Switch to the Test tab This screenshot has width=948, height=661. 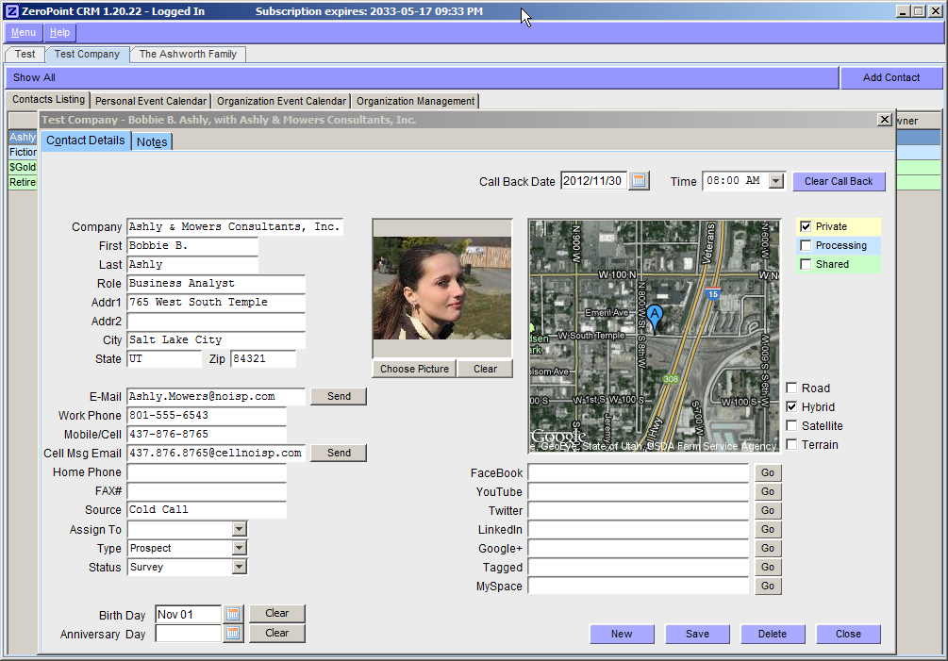(25, 55)
